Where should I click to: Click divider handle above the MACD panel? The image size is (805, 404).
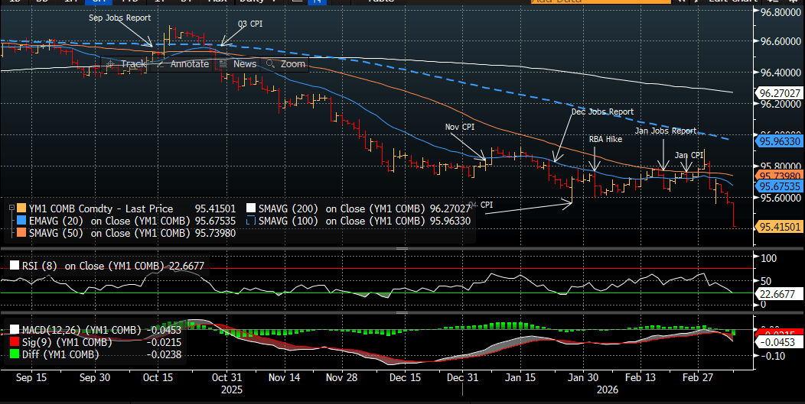[402, 312]
